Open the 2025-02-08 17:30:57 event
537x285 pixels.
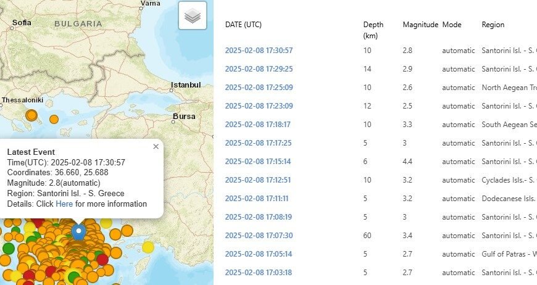(x=259, y=51)
